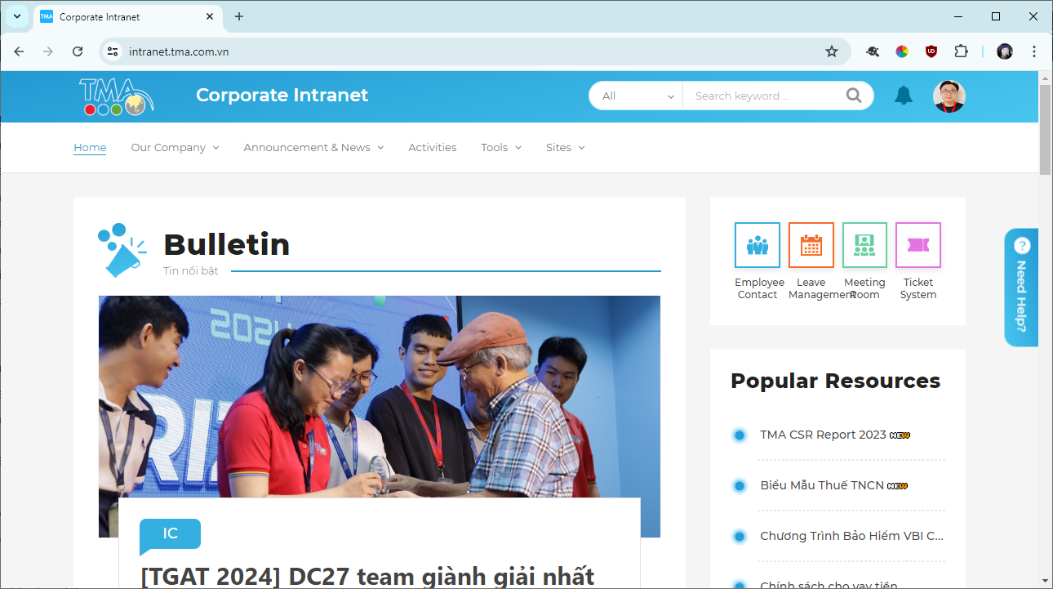The image size is (1053, 589).
Task: Click the search magnifier icon
Action: 854,96
